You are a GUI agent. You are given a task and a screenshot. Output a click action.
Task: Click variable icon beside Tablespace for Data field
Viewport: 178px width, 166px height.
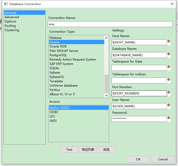pos(169,67)
